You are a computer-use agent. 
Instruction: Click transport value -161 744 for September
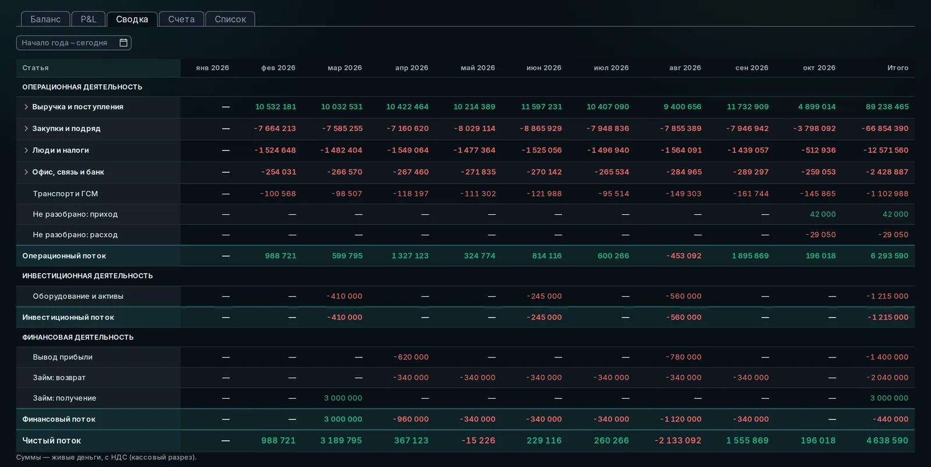pos(750,194)
